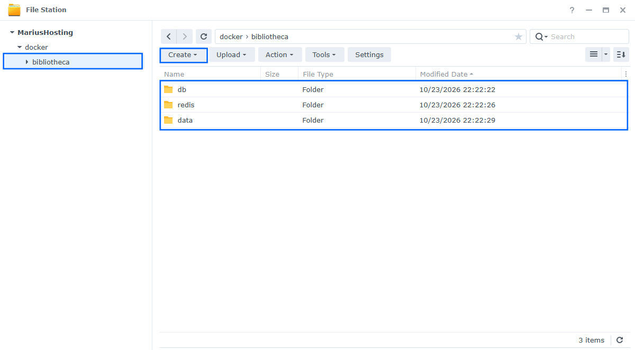Click docker in the path breadcrumb
This screenshot has width=635, height=350.
[x=231, y=36]
